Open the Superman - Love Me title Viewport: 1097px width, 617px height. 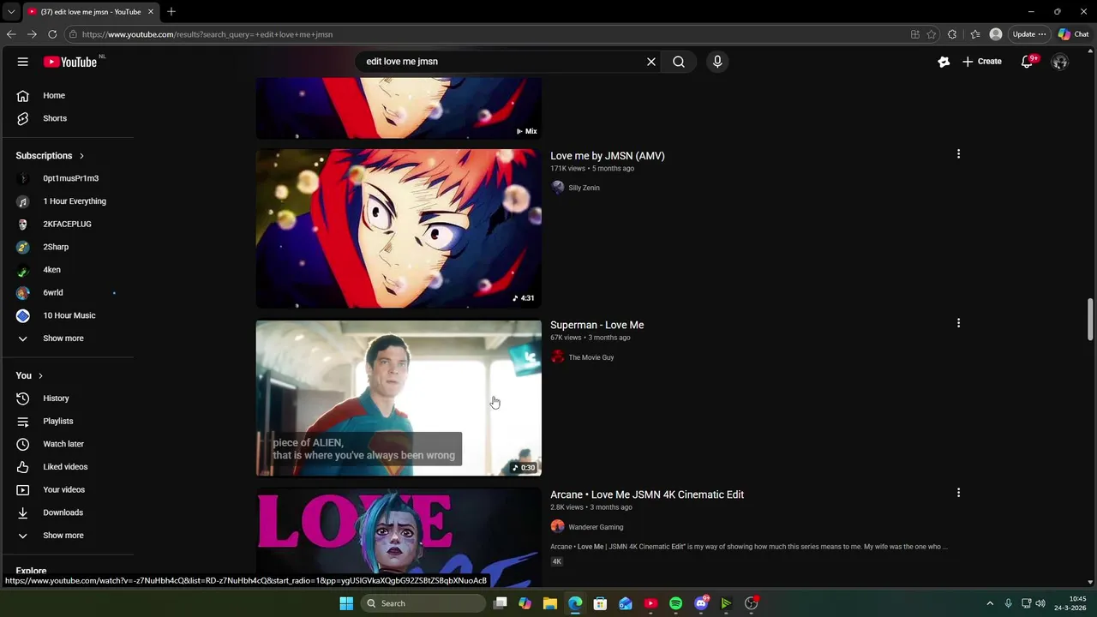tap(597, 325)
